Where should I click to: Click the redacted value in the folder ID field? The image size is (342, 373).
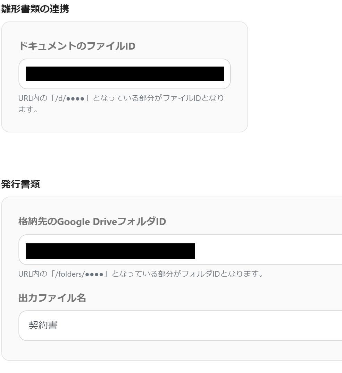click(x=110, y=251)
